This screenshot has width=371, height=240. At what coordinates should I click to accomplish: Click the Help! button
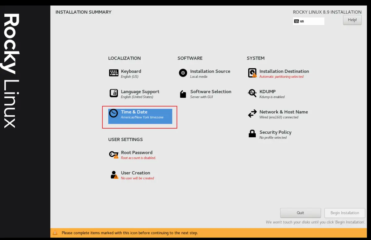click(352, 20)
